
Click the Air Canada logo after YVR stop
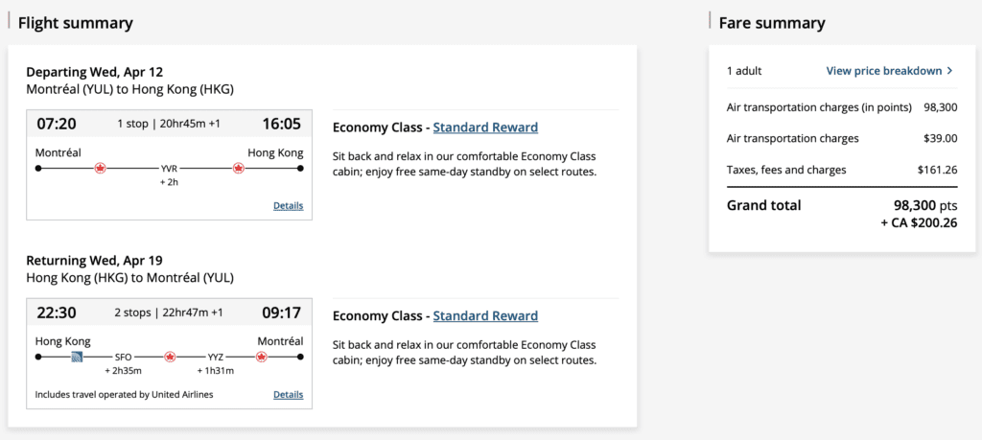click(238, 168)
